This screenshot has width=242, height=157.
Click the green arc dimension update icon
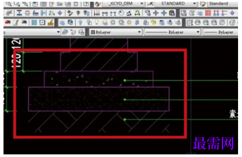pyautogui.click(x=137, y=14)
